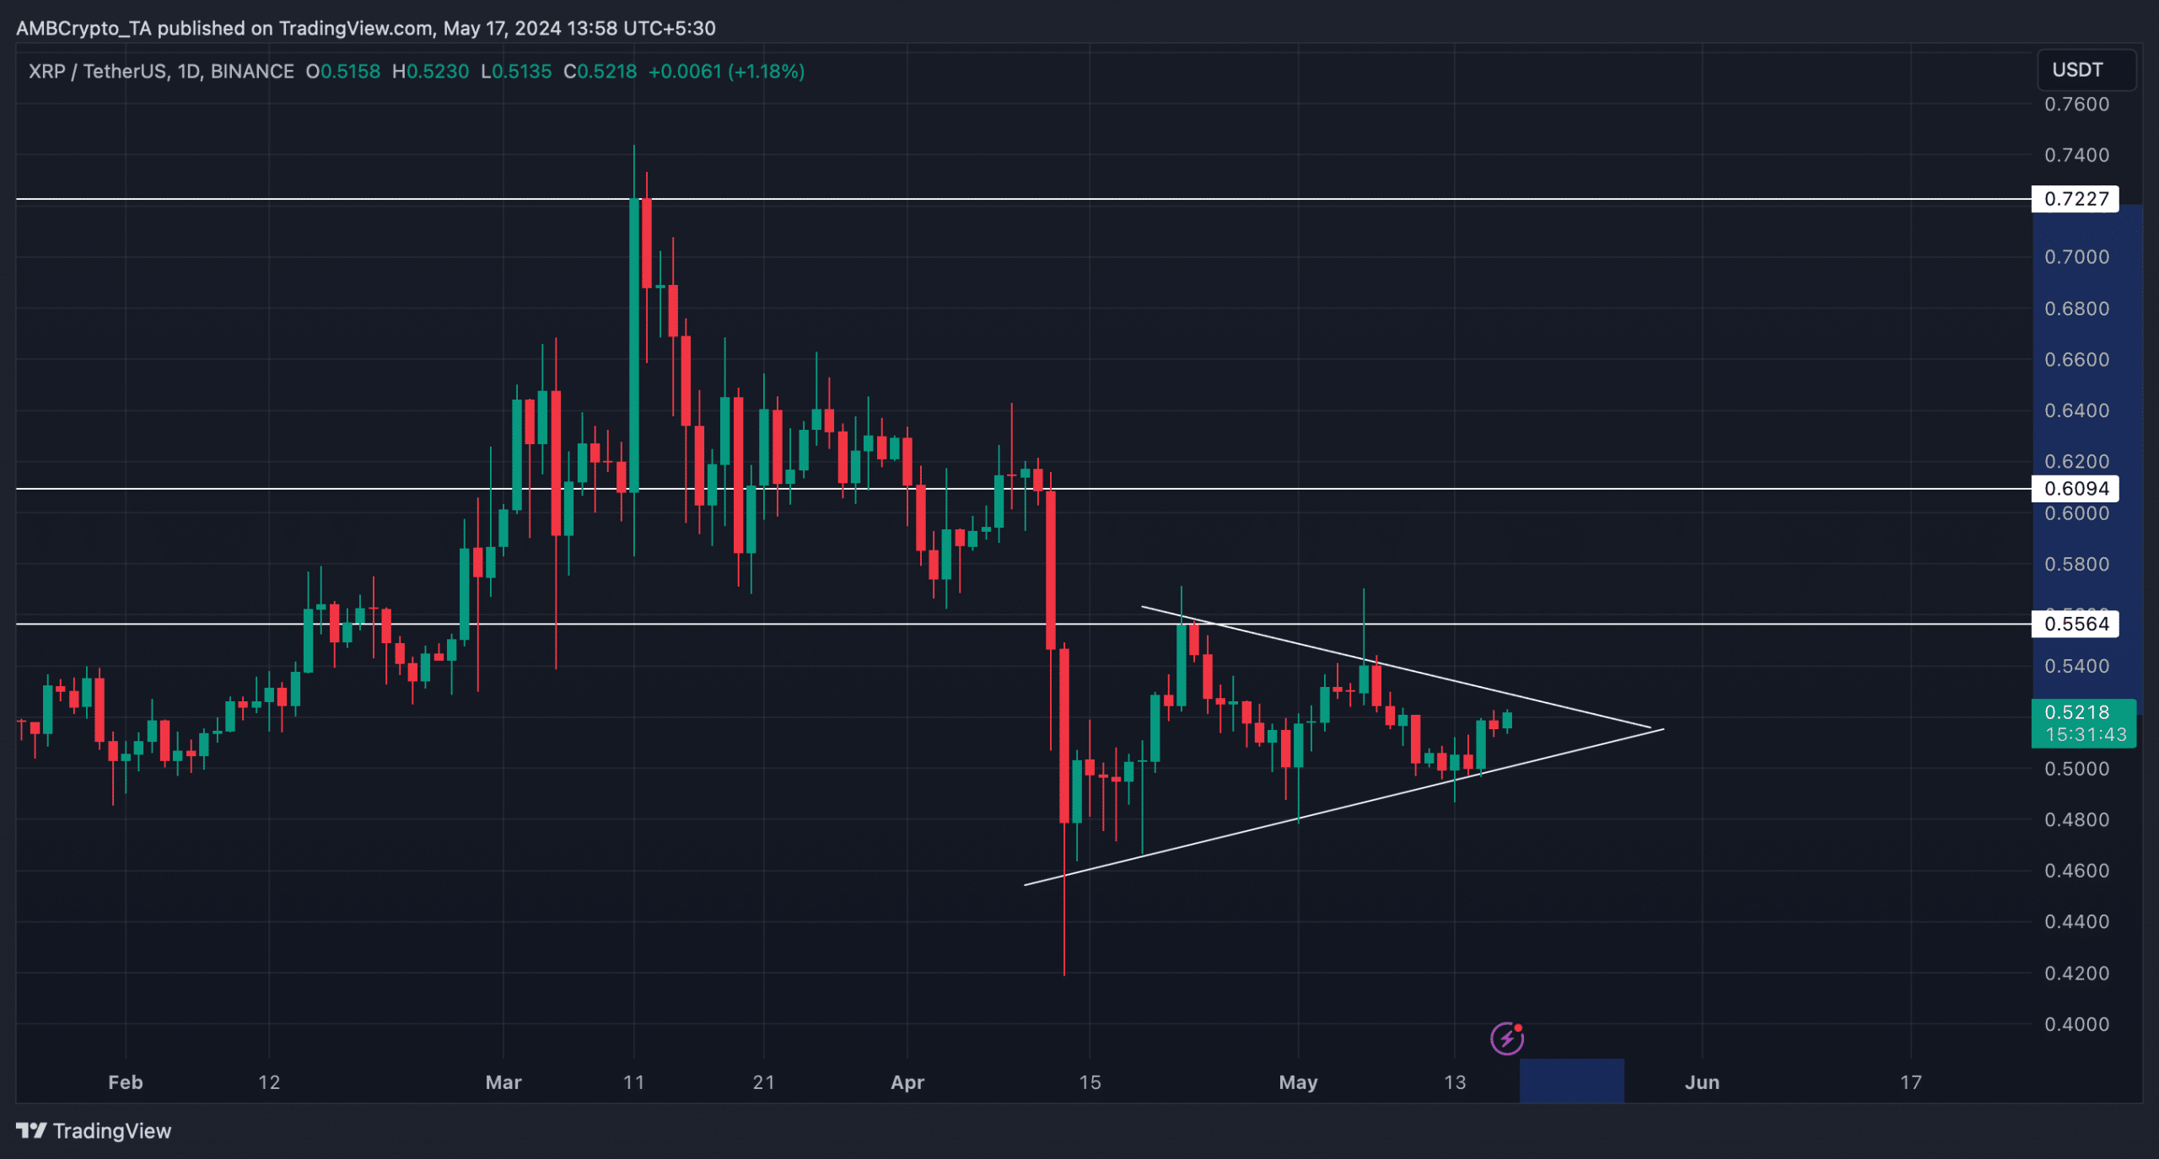Viewport: 2159px width, 1159px height.
Task: Click the purple lightning bolt event icon
Action: 1507,1038
